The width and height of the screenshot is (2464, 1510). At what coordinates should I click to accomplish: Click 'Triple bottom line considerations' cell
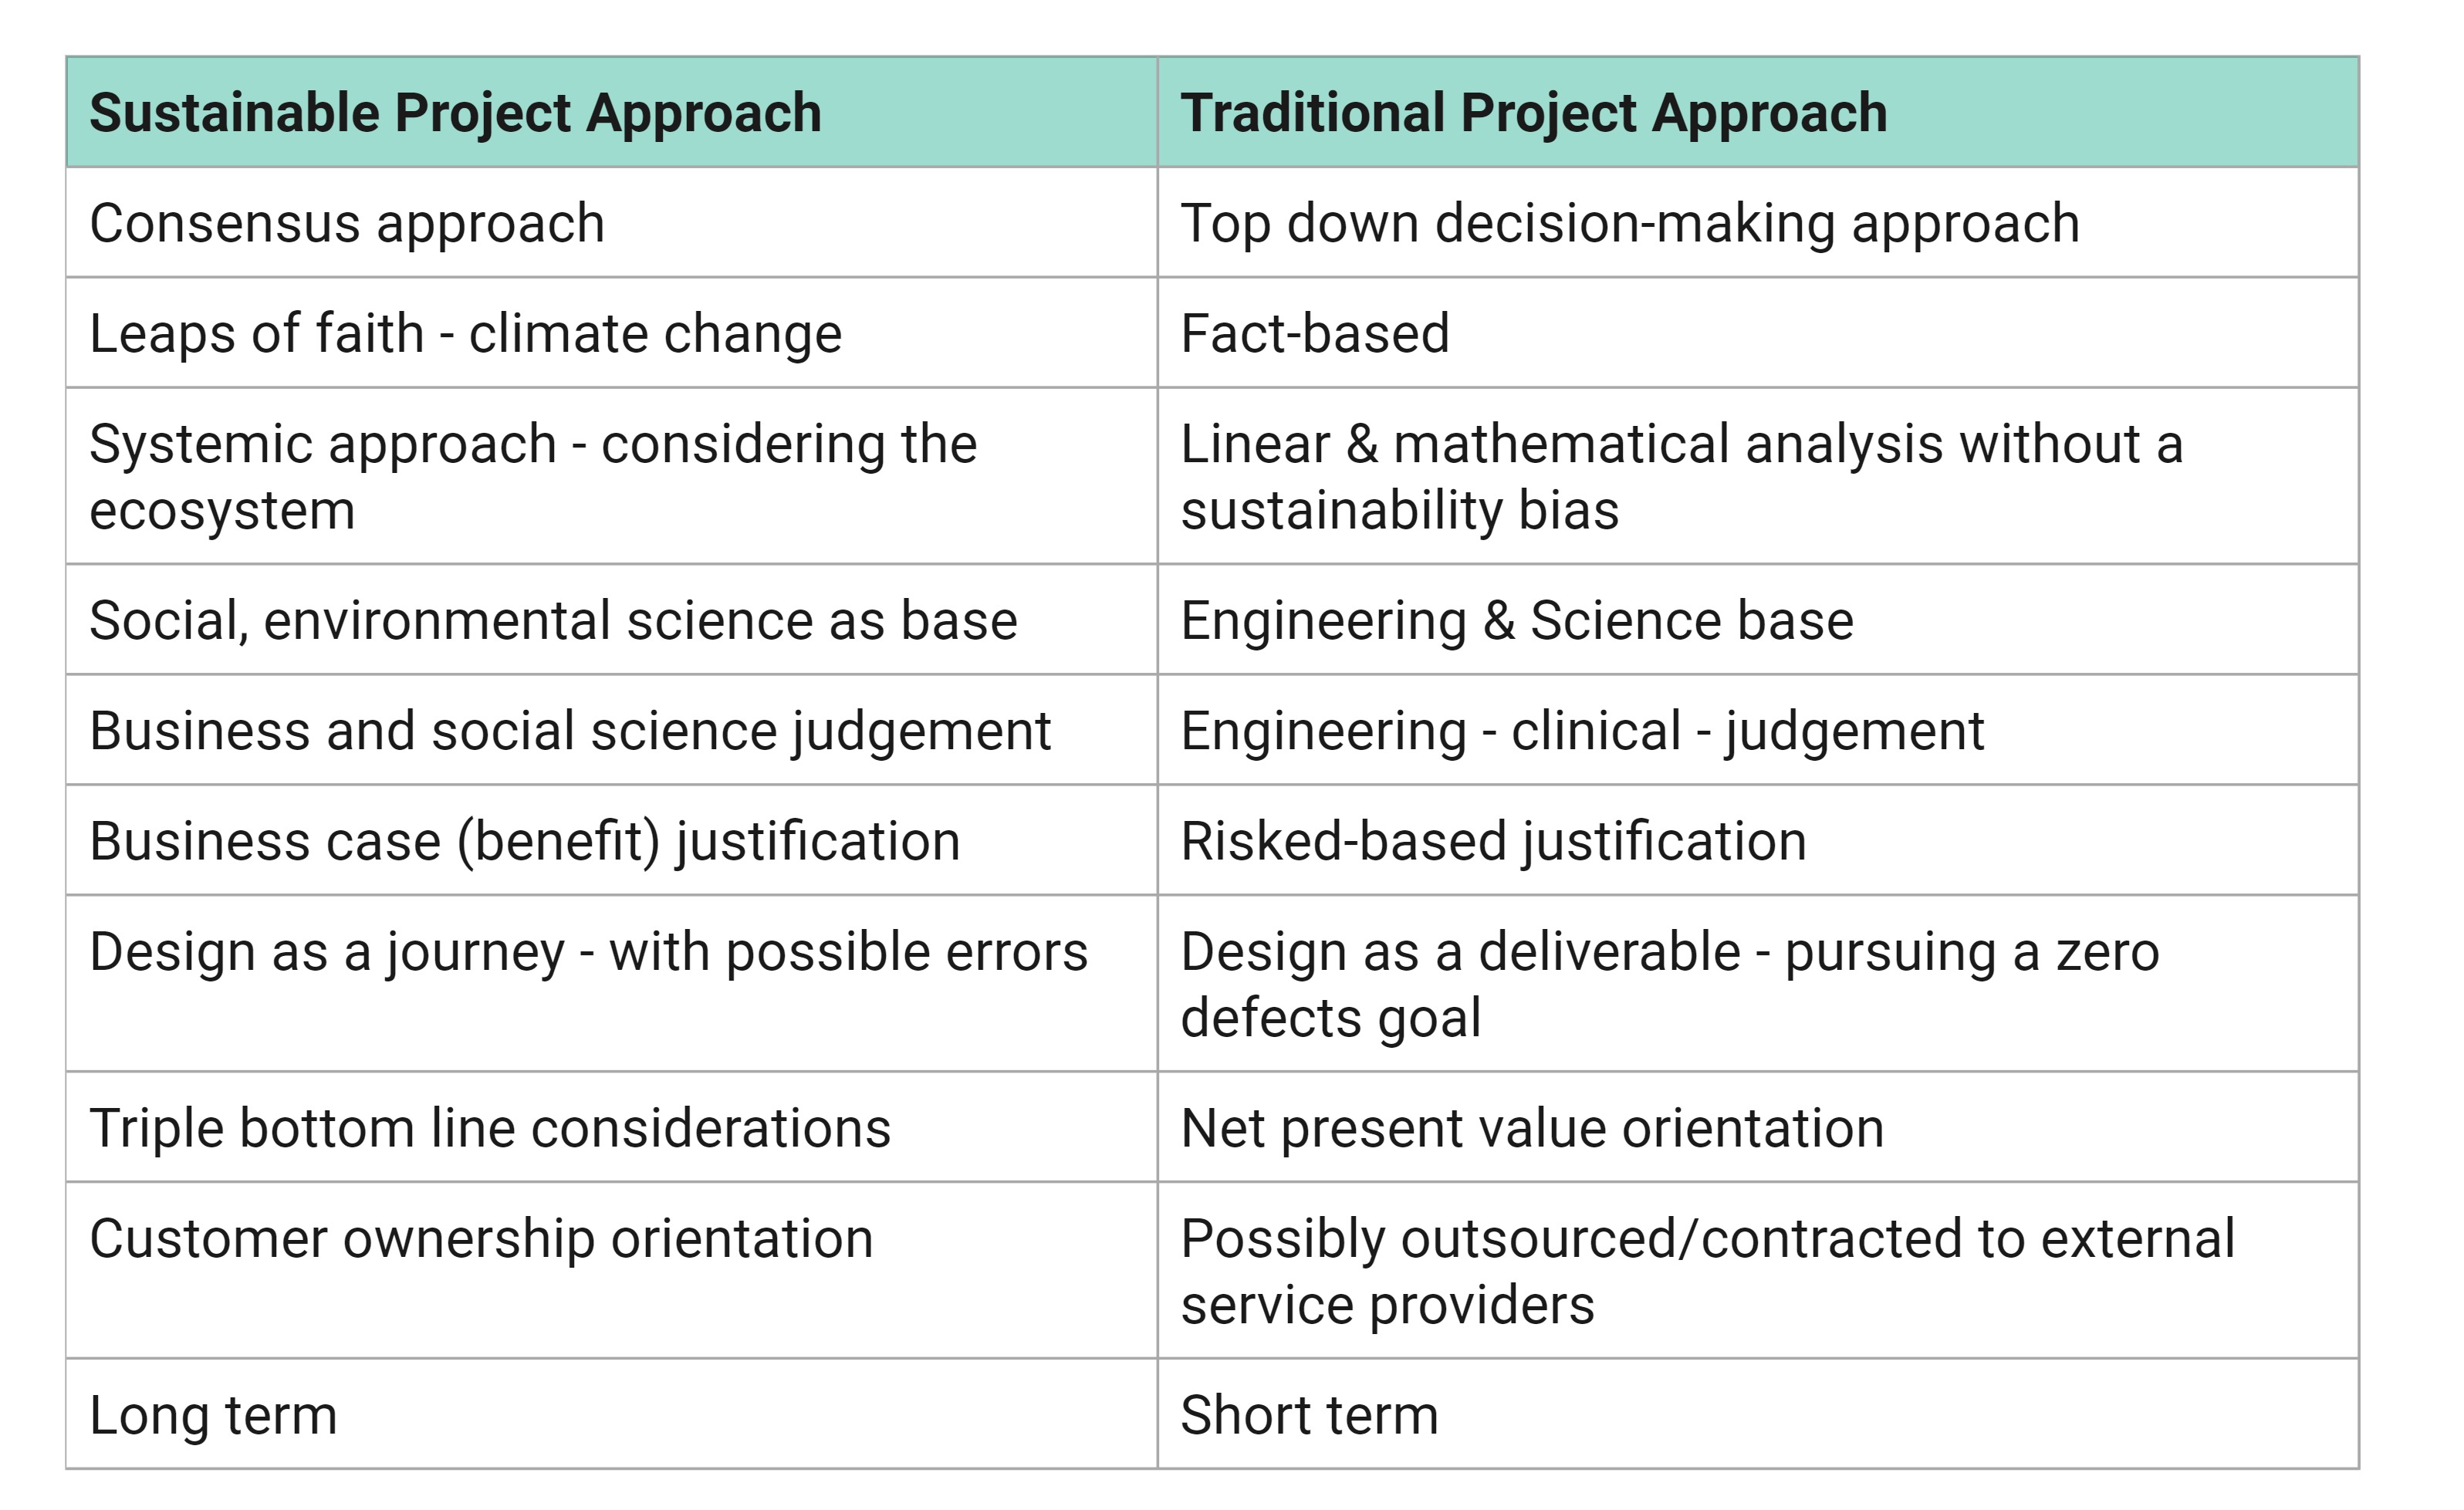click(x=490, y=1128)
